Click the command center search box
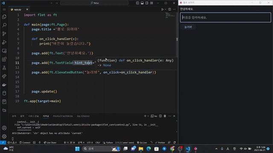 [94, 3]
